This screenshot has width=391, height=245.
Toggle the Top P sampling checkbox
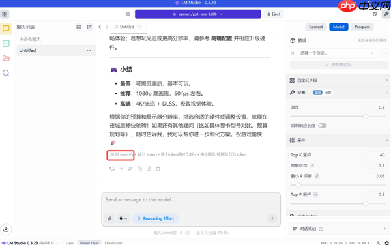(315, 194)
